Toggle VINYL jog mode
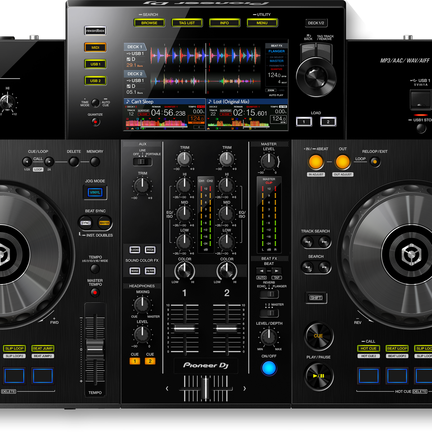432x432 pixels. (x=95, y=193)
